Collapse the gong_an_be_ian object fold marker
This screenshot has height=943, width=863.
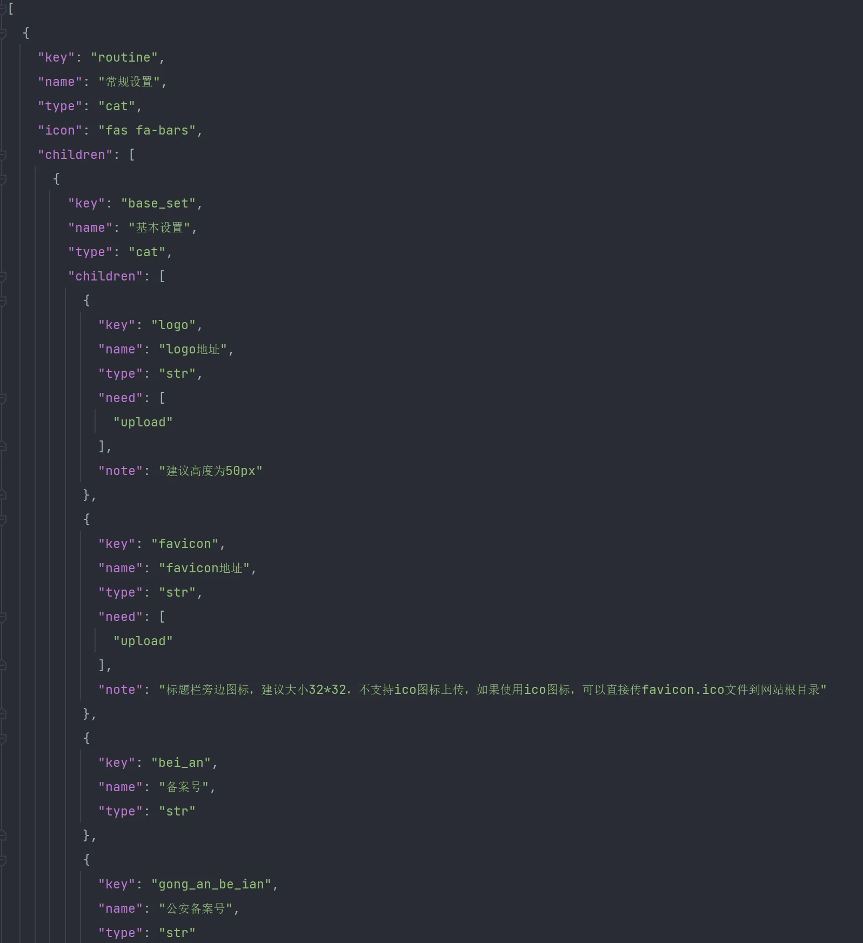pos(3,860)
